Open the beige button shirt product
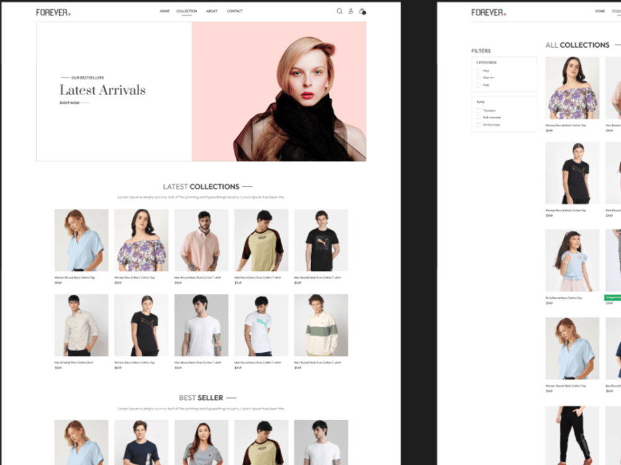 pos(81,325)
